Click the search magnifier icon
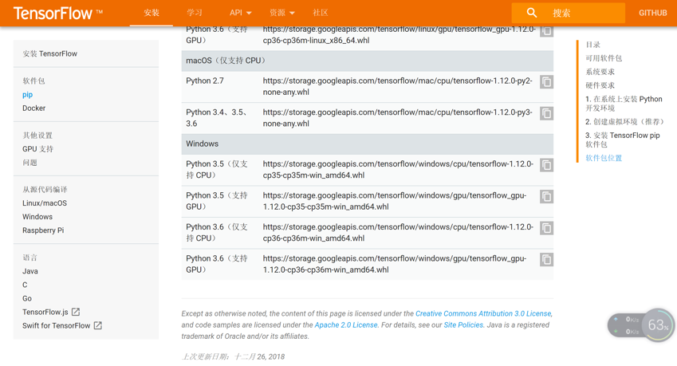This screenshot has width=677, height=366. (x=532, y=13)
